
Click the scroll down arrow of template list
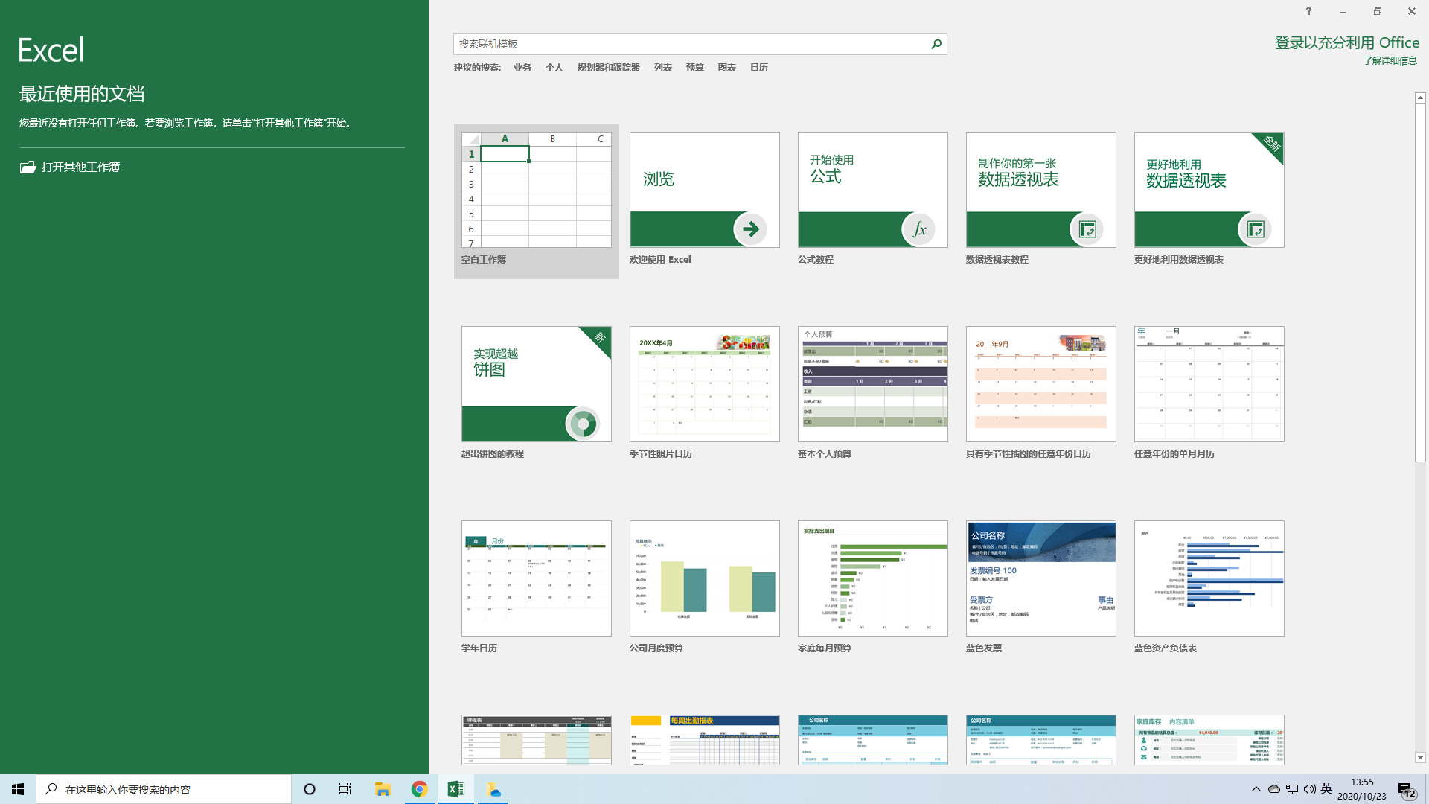click(x=1420, y=758)
